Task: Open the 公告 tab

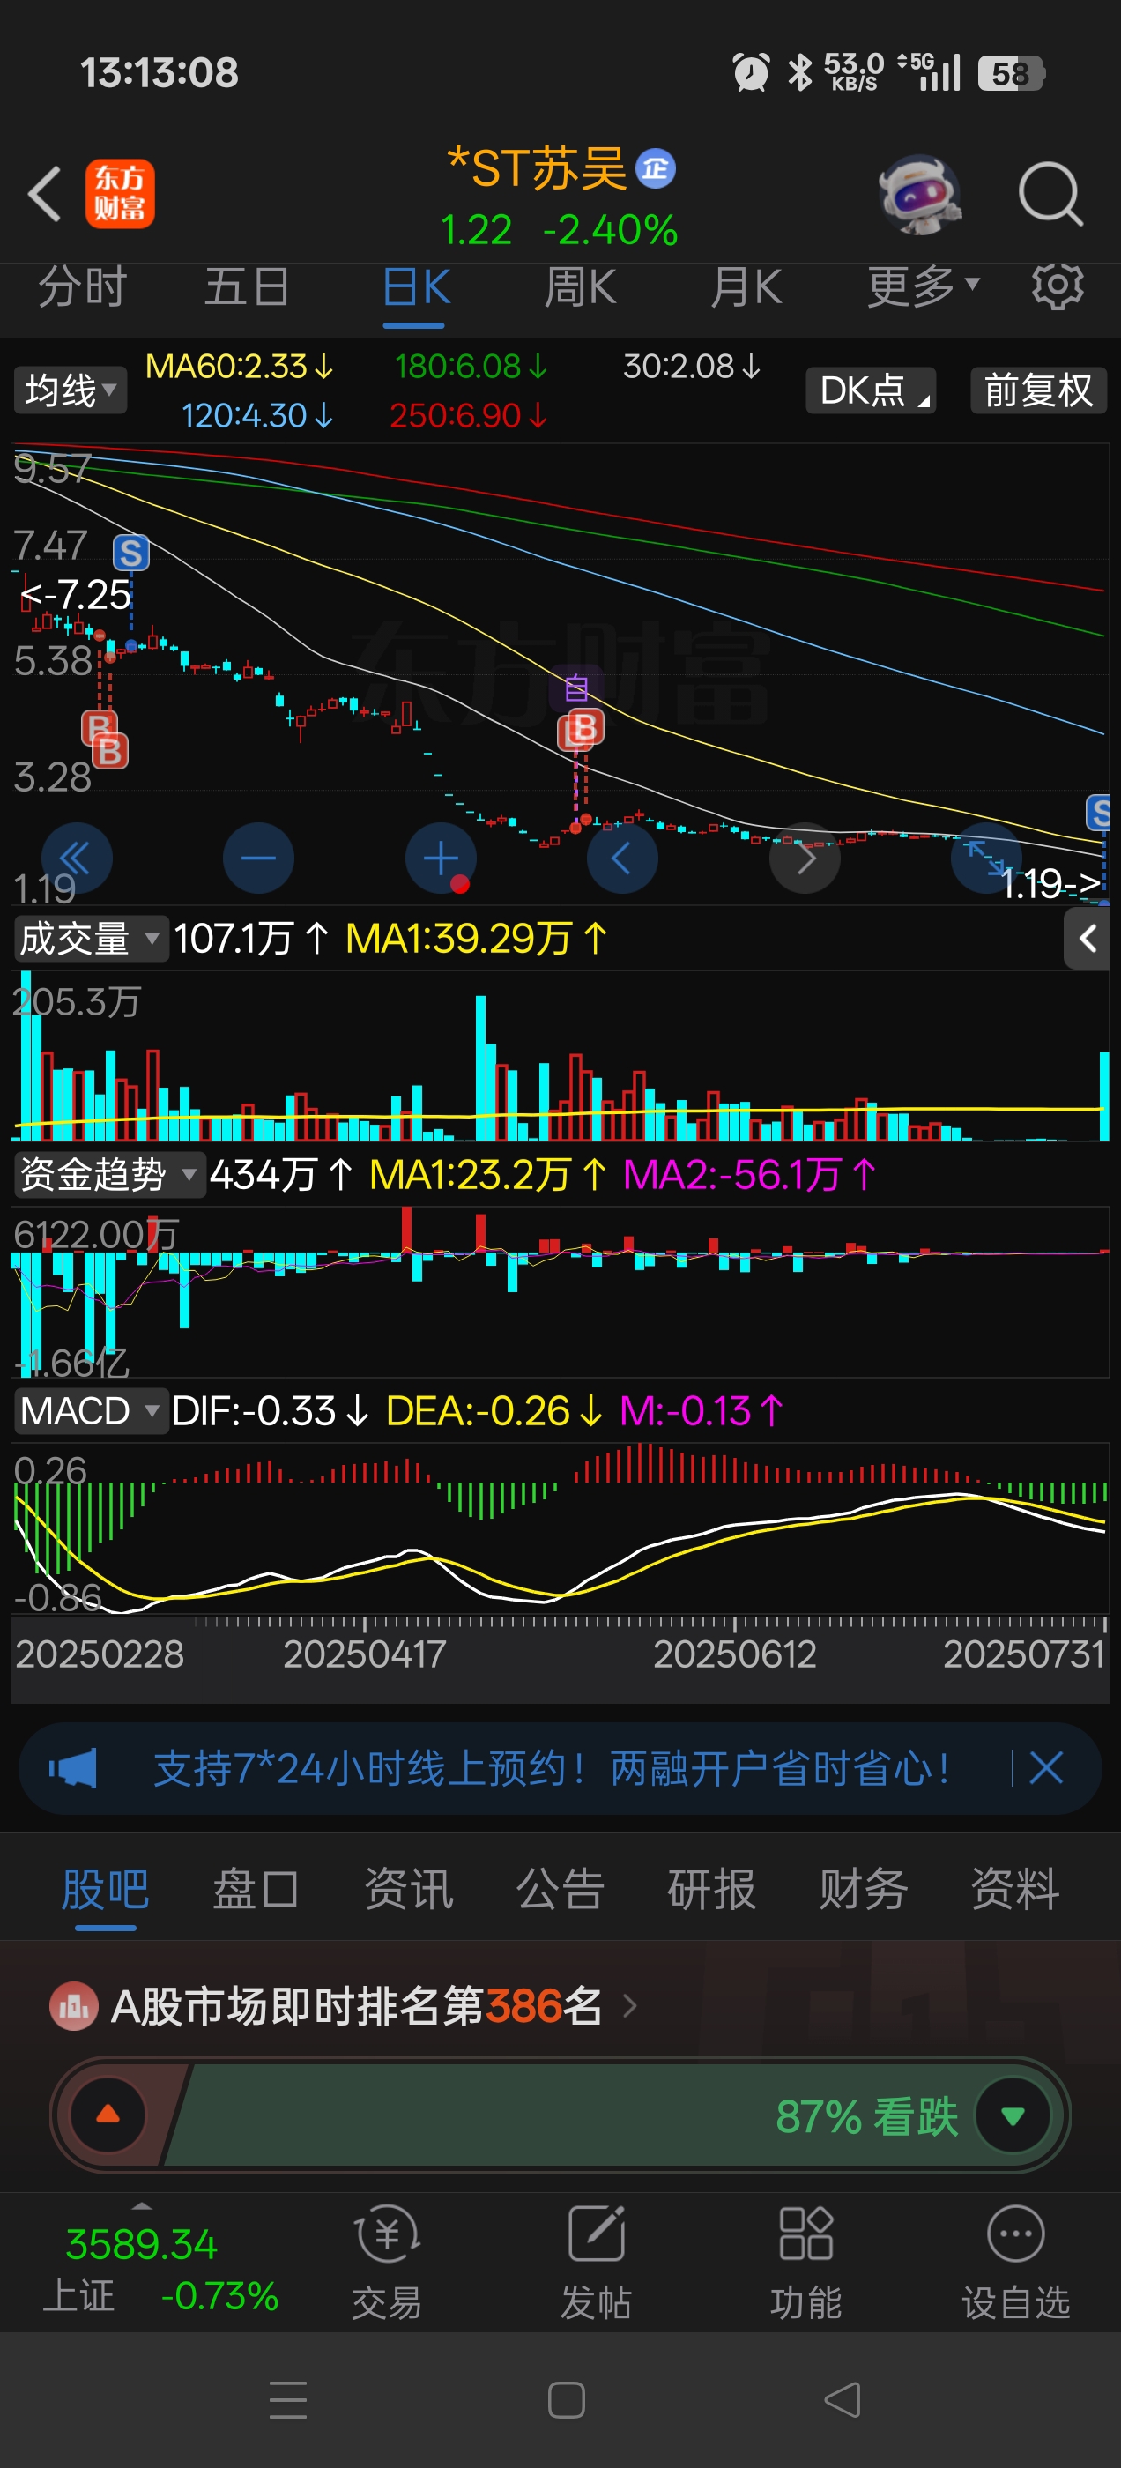Action: [560, 1889]
